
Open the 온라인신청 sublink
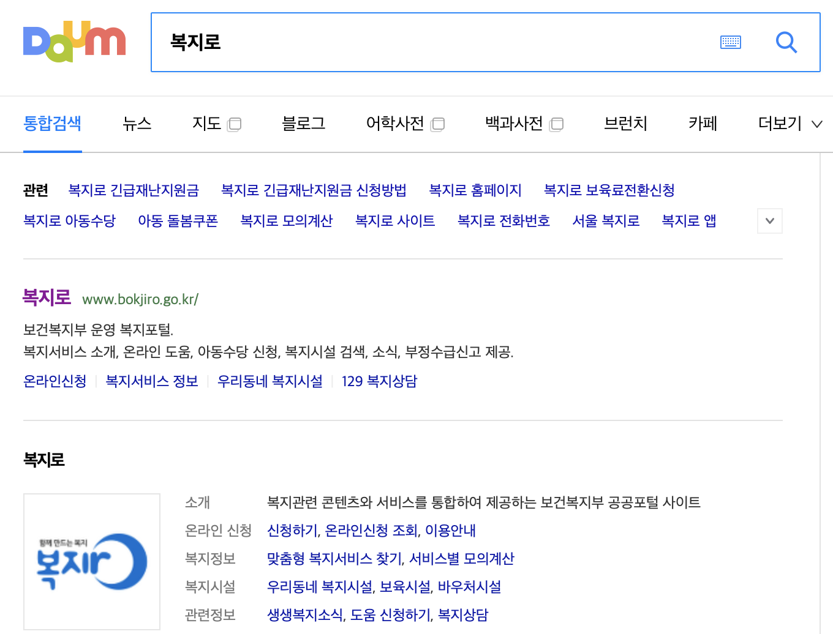pyautogui.click(x=55, y=381)
